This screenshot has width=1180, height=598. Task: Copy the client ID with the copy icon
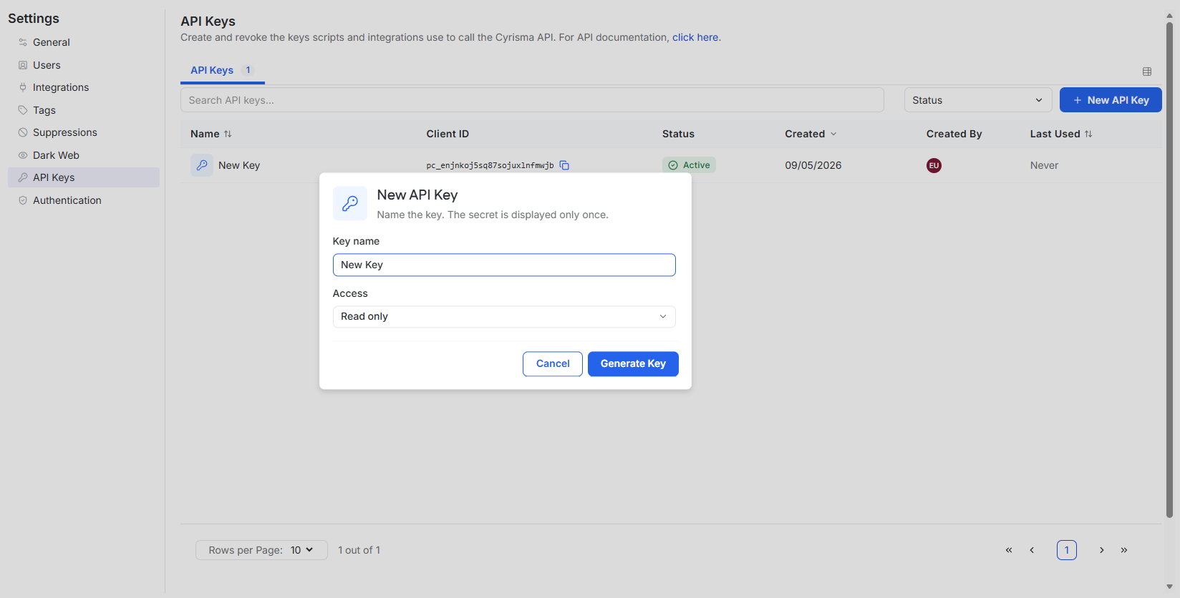564,165
